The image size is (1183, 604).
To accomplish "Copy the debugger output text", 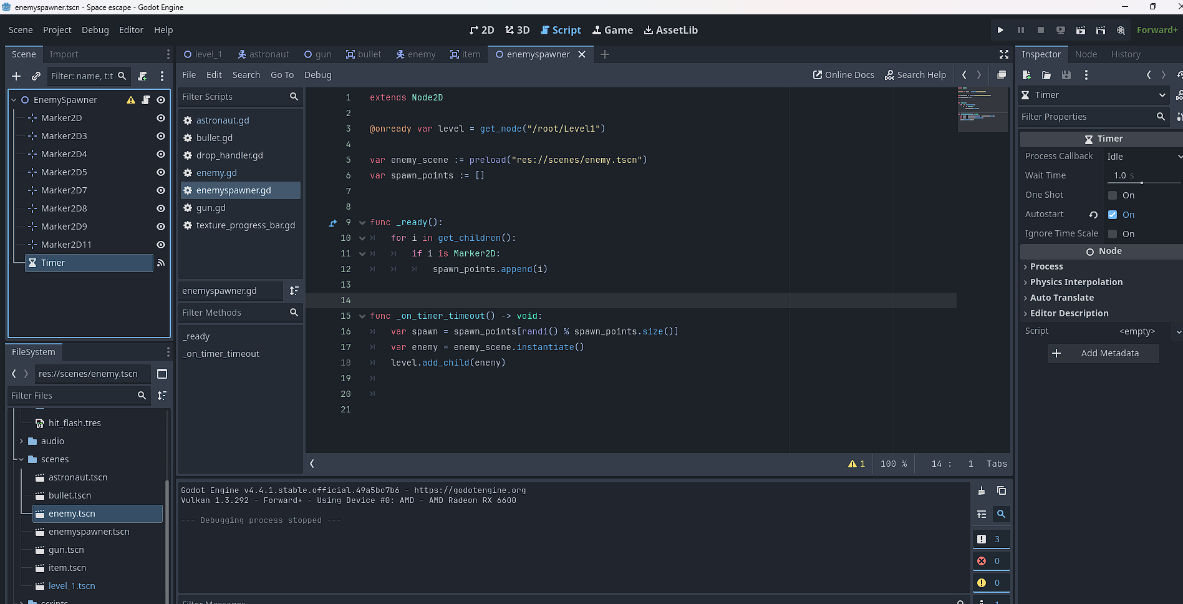I will pos(1002,491).
